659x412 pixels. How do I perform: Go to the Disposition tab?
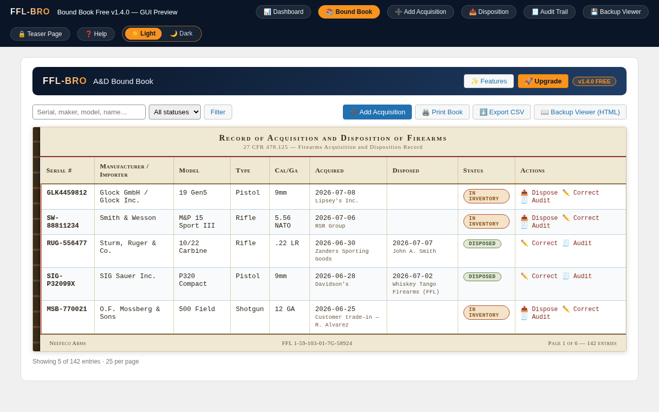(489, 12)
